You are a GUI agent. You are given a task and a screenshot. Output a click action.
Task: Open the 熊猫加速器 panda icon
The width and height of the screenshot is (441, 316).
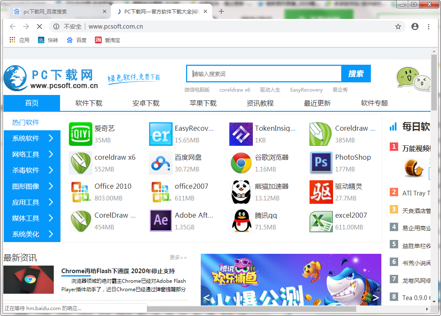[241, 192]
